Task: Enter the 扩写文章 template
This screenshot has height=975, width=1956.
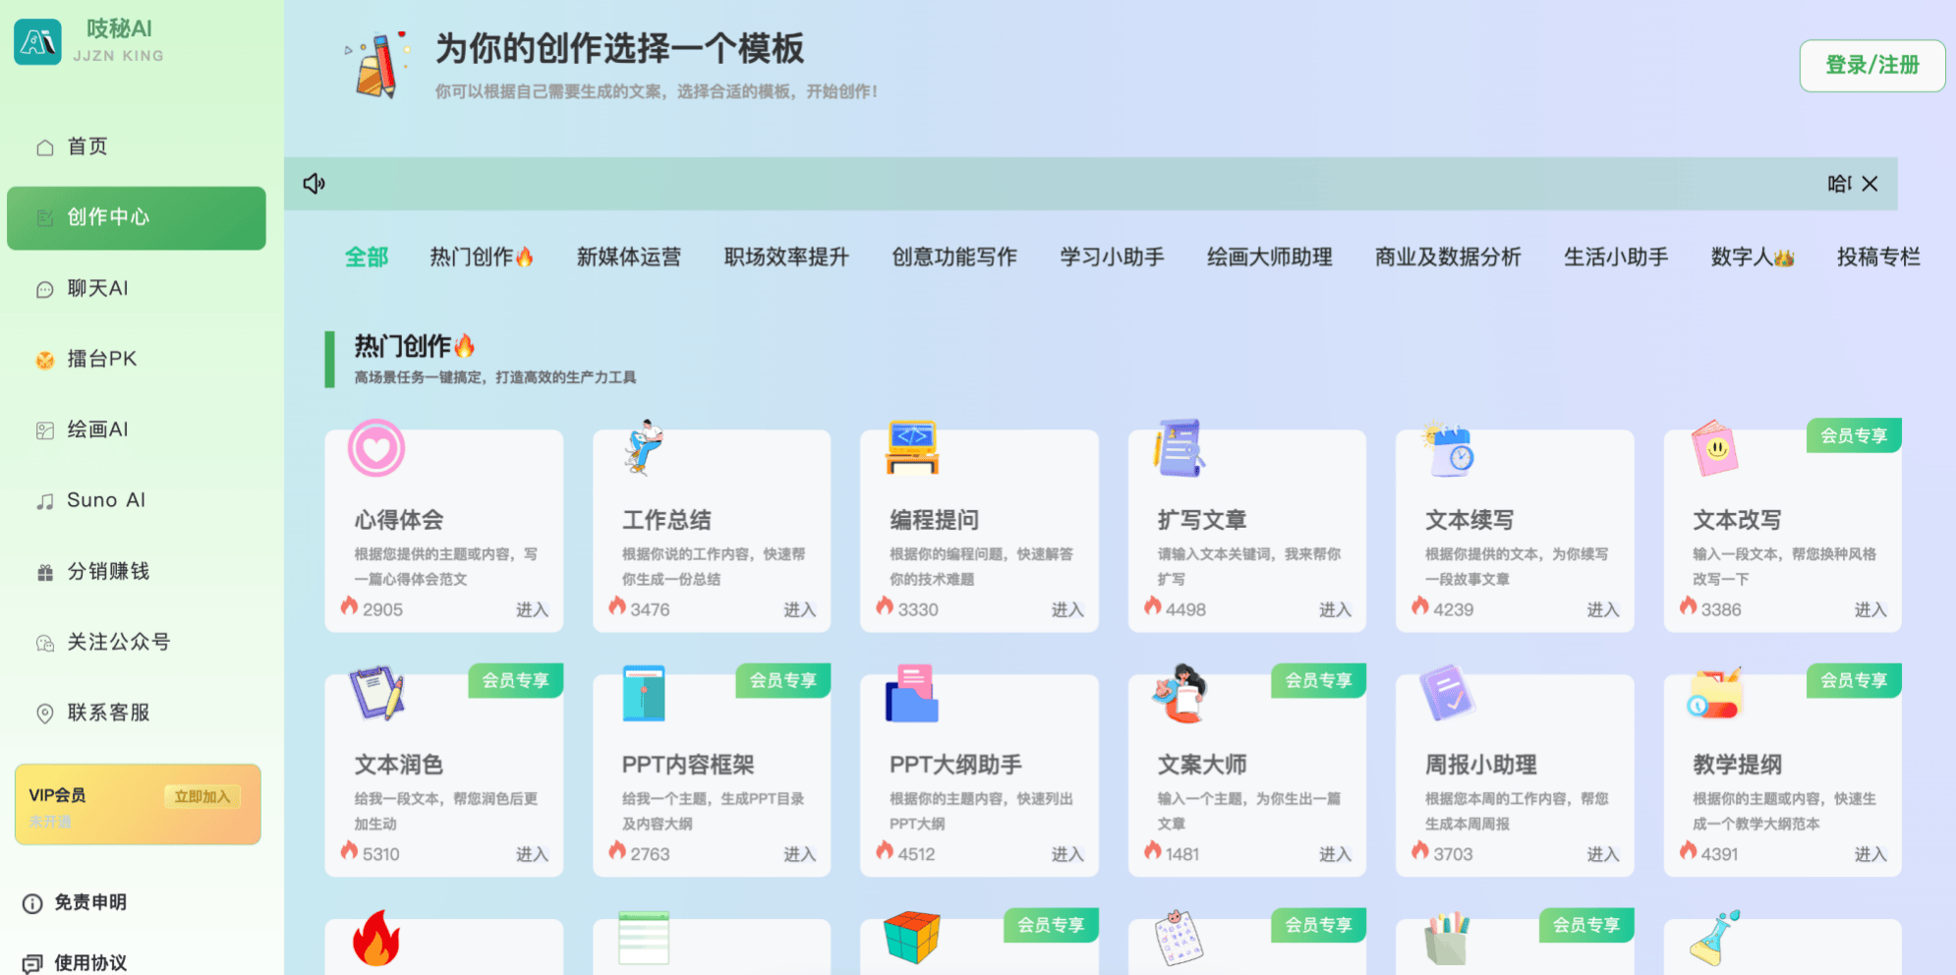Action: coord(1334,609)
